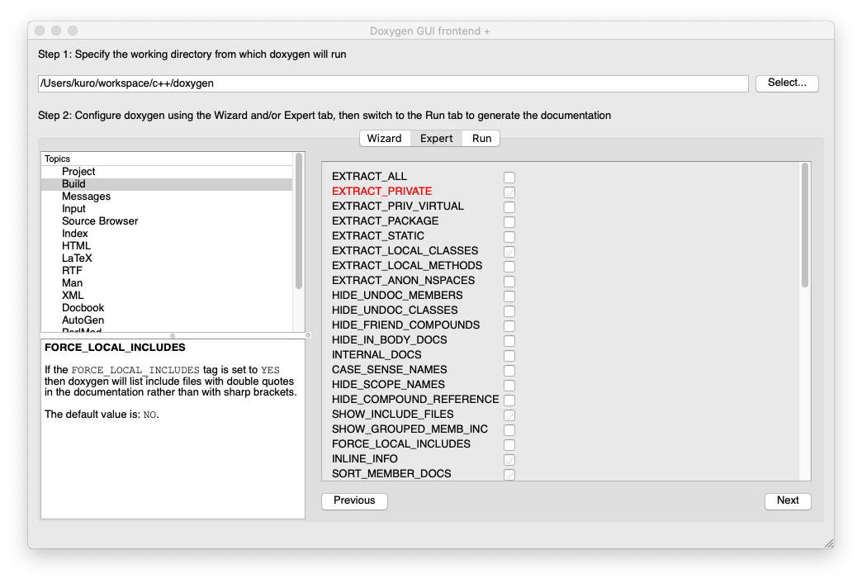The width and height of the screenshot is (862, 583).
Task: Open the Messages topic
Action: click(167, 197)
